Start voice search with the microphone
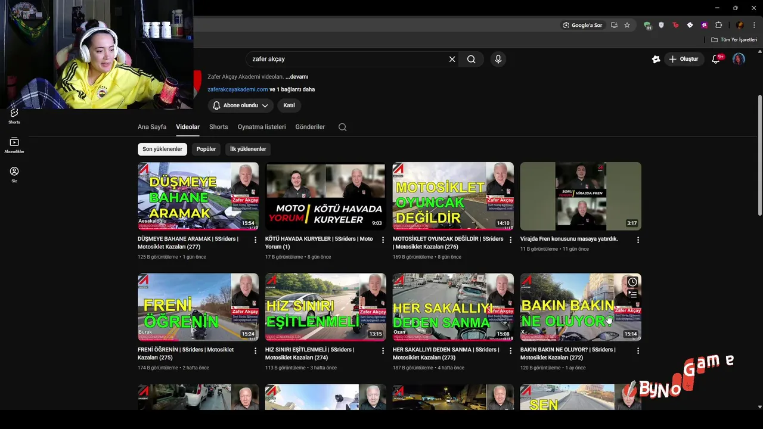The image size is (763, 429). point(498,59)
